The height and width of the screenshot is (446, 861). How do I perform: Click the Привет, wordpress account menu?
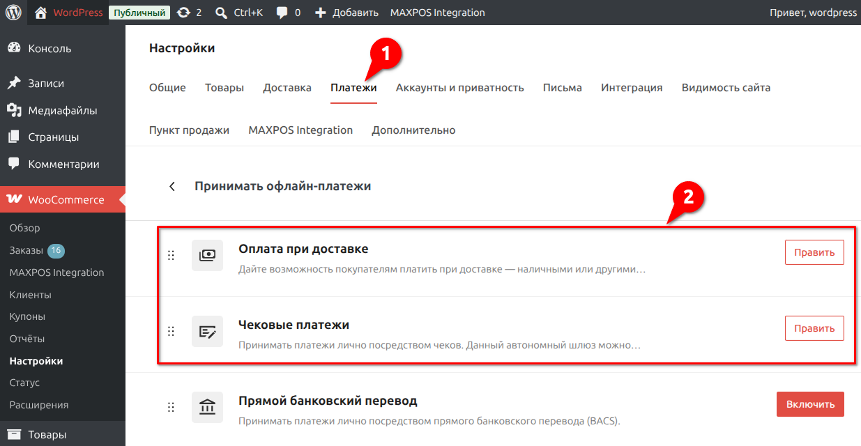(813, 13)
